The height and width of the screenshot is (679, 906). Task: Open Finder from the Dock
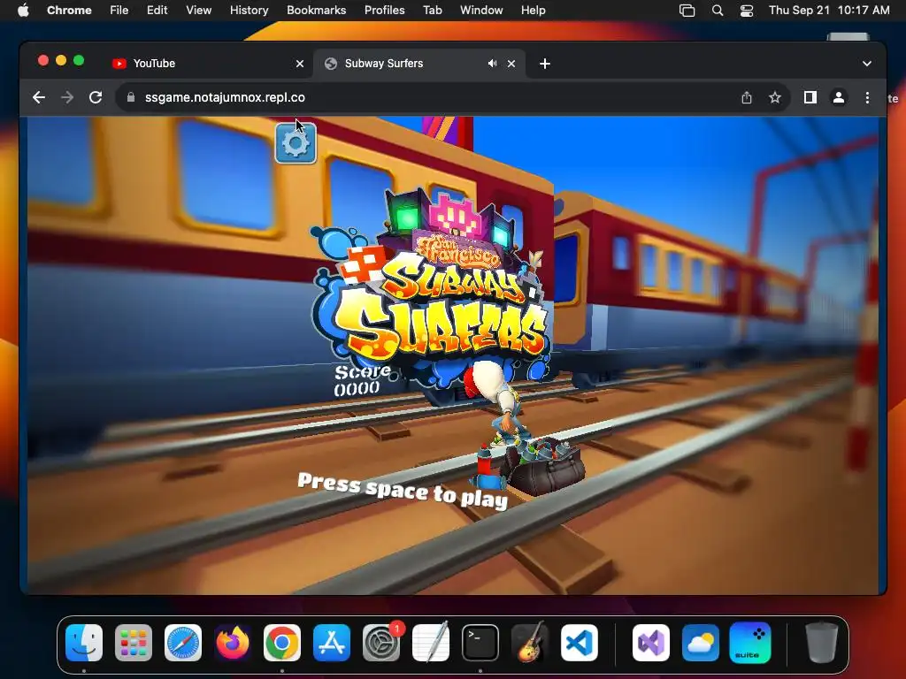(x=84, y=643)
